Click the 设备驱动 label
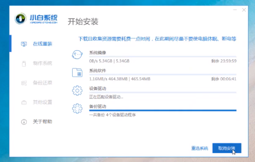The height and width of the screenshot is (162, 255). (x=97, y=89)
